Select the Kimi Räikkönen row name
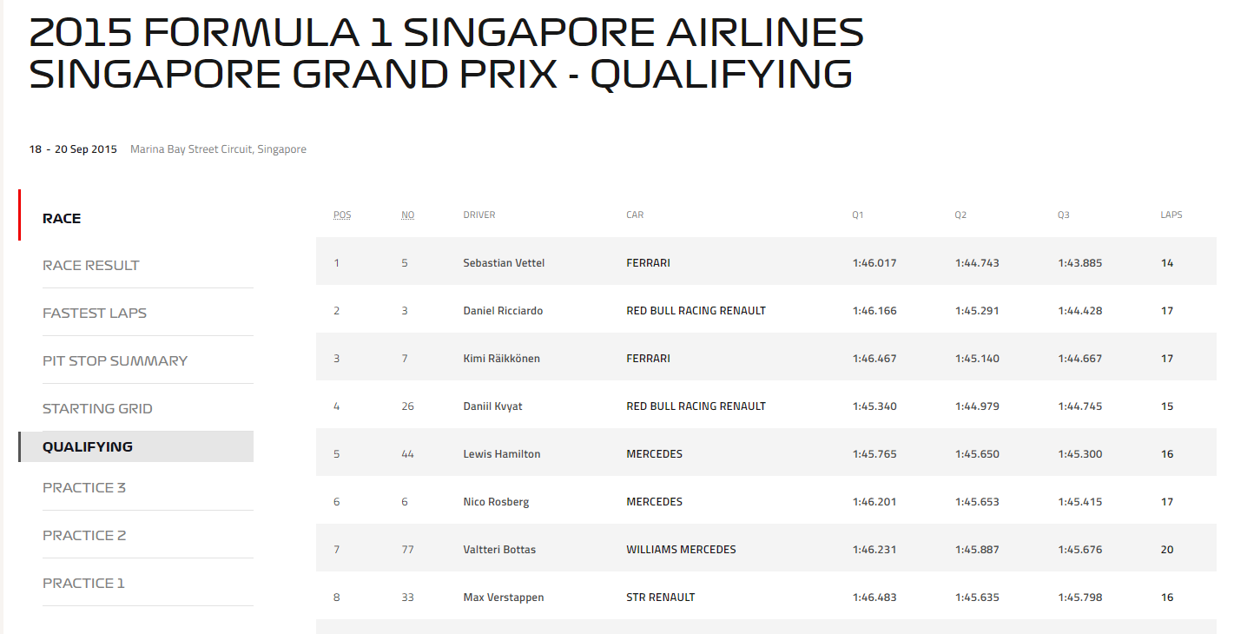The height and width of the screenshot is (634, 1234). coord(501,359)
